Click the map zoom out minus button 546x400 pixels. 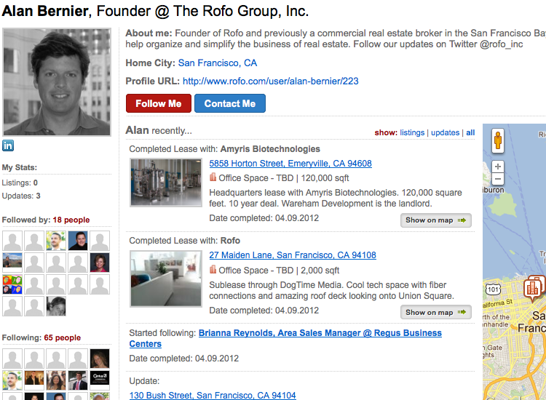(x=498, y=179)
